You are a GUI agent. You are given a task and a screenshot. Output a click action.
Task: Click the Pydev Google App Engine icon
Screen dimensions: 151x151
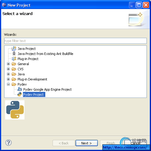20,89
